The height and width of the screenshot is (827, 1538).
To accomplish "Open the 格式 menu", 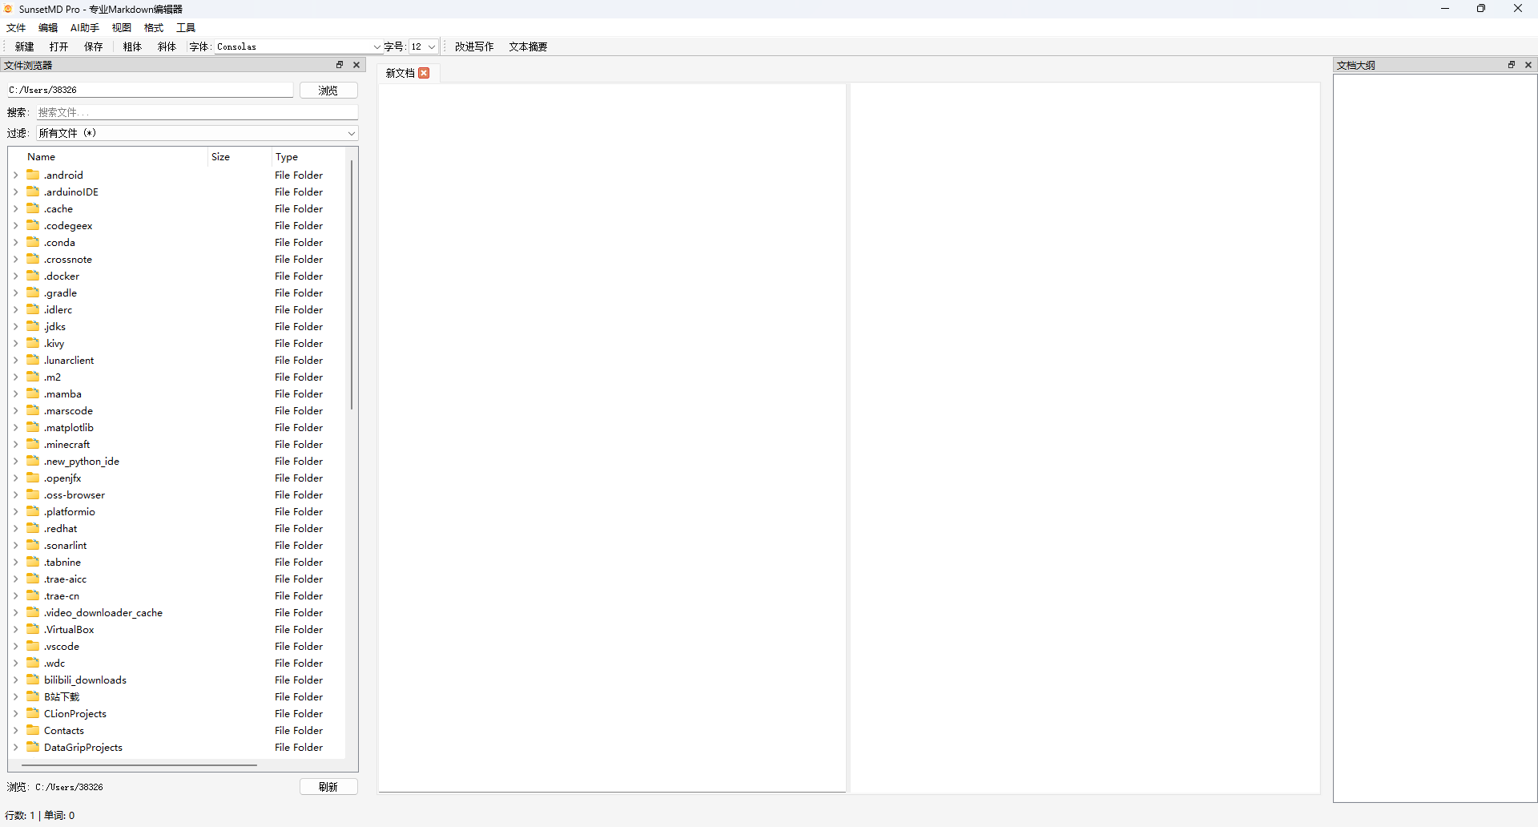I will point(153,27).
